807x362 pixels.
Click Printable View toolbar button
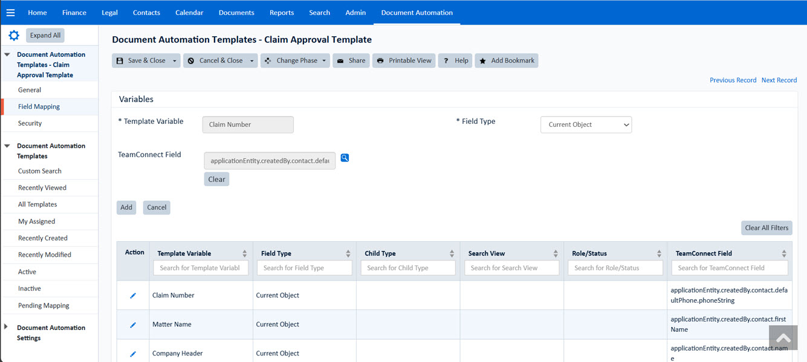coord(404,60)
